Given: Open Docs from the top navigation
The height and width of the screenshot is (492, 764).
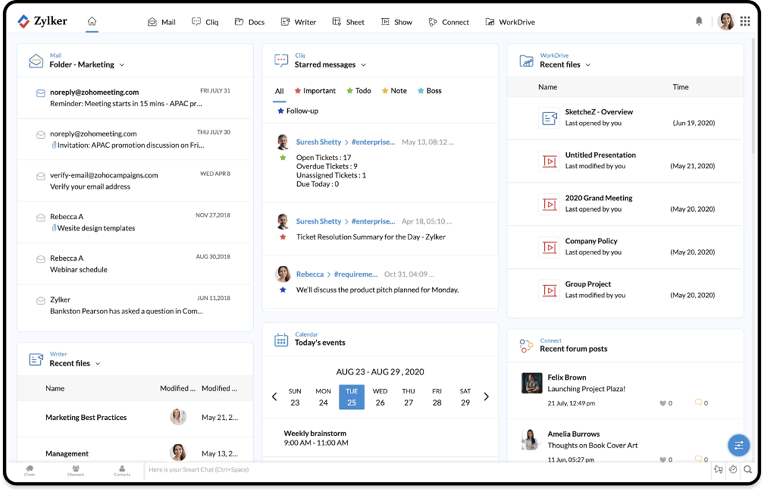Looking at the screenshot, I should 249,22.
